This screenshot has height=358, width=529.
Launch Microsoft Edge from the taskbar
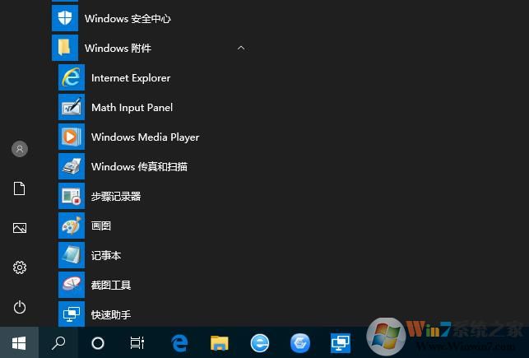pos(179,343)
